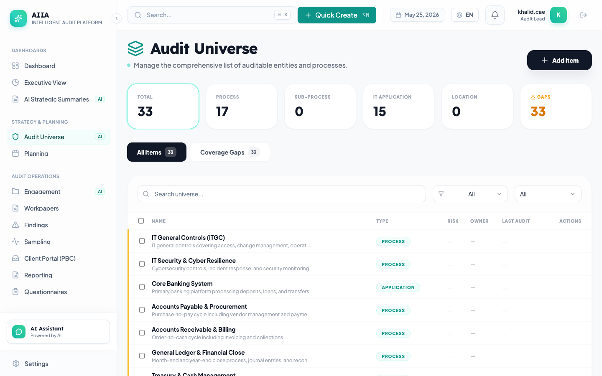The image size is (602, 376).
Task: Click the Sampling pulse icon
Action: coord(15,241)
